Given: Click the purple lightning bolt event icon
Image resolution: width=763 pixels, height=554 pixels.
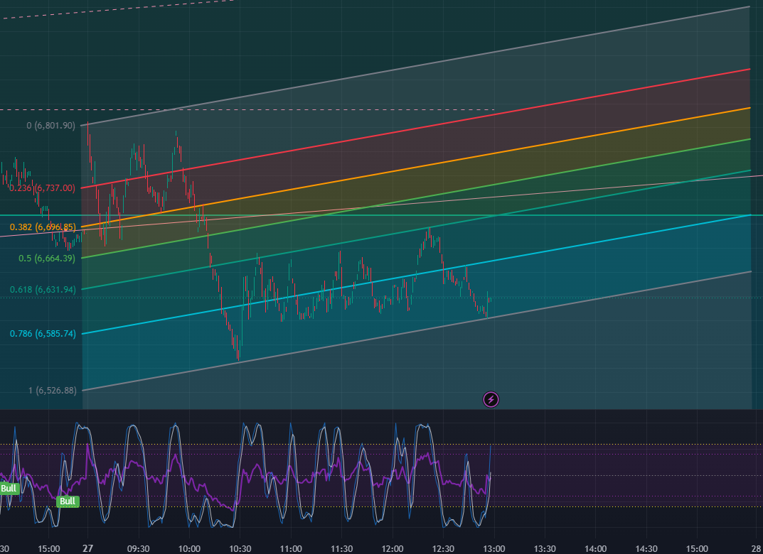Looking at the screenshot, I should (x=491, y=399).
